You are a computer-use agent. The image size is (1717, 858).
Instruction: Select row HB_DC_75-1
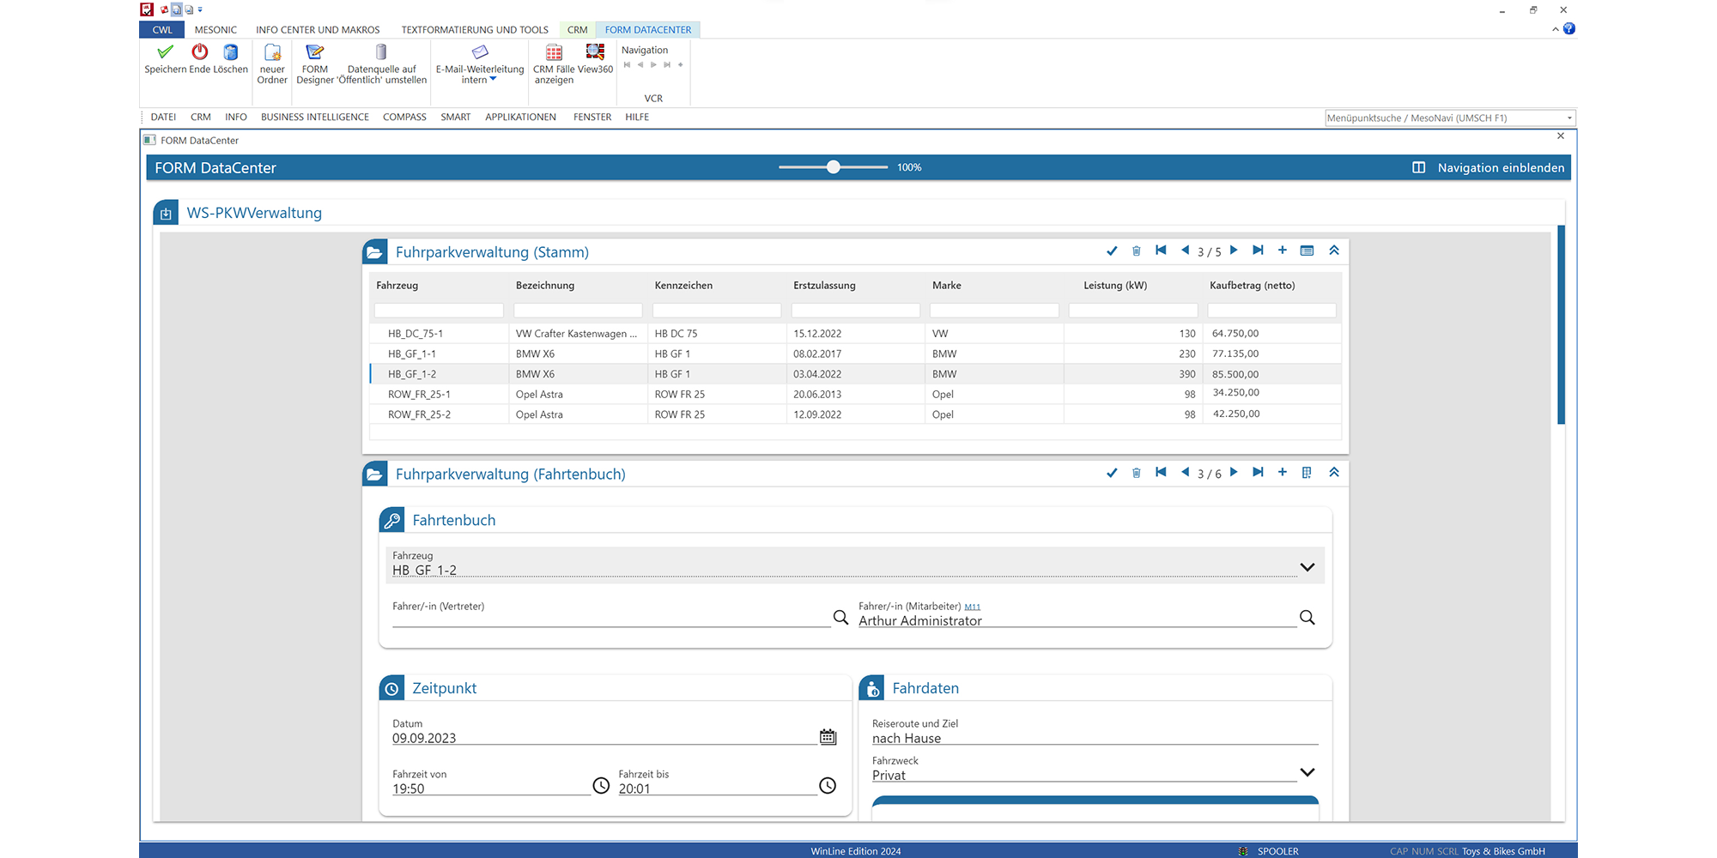pos(855,334)
